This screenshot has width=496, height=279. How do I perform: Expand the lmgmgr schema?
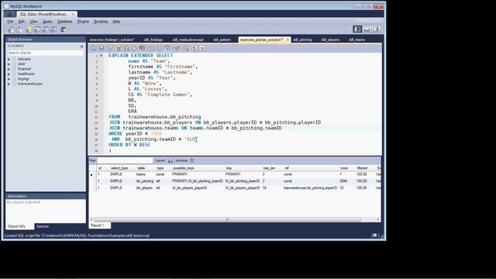pyautogui.click(x=9, y=79)
